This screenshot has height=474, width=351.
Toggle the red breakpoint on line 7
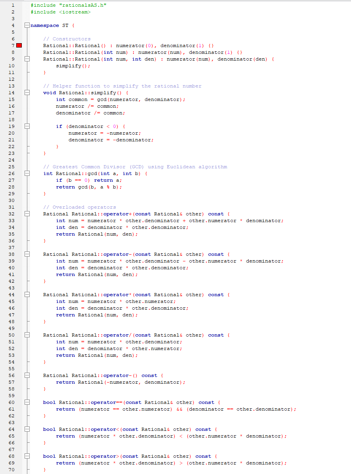point(19,45)
